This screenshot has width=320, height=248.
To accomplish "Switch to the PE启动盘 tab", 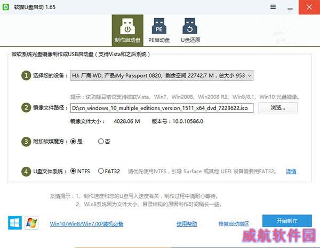I will tap(159, 30).
